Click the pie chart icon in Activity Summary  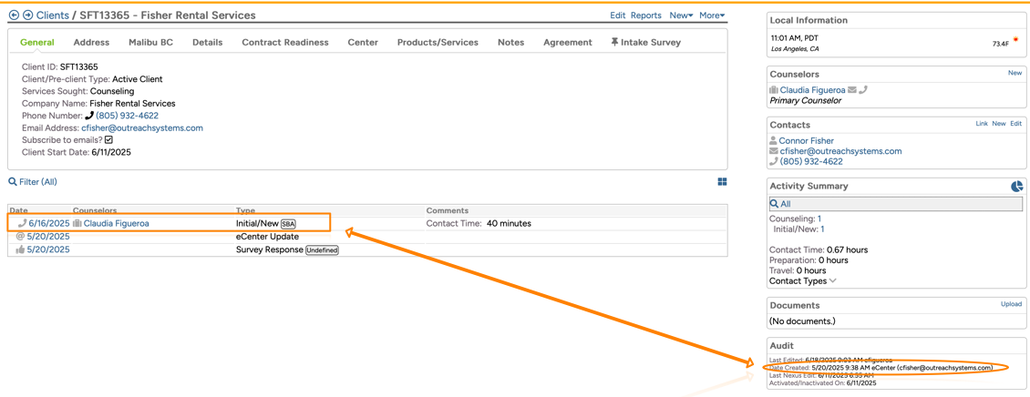[x=1016, y=187]
